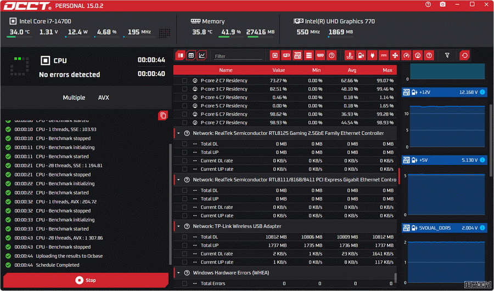Switch to graph view in monitoring toolbar
This screenshot has width=494, height=291.
(x=202, y=55)
